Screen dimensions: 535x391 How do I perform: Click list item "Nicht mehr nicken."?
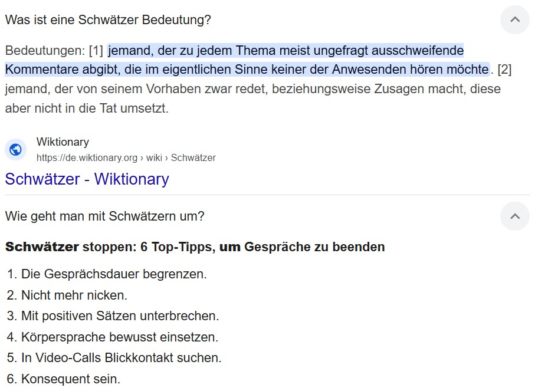coord(74,295)
